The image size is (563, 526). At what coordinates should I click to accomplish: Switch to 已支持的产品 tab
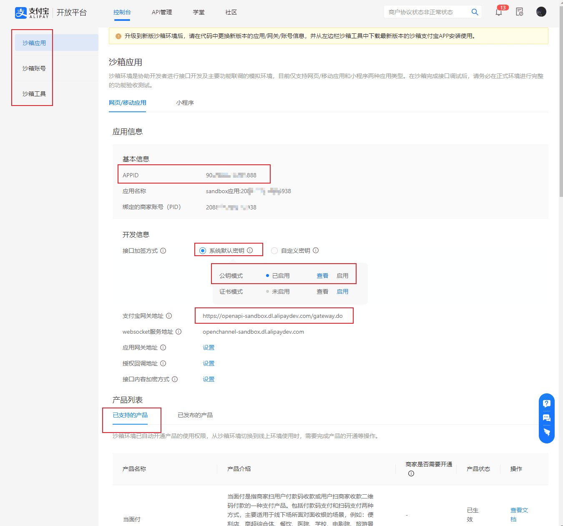(x=130, y=415)
